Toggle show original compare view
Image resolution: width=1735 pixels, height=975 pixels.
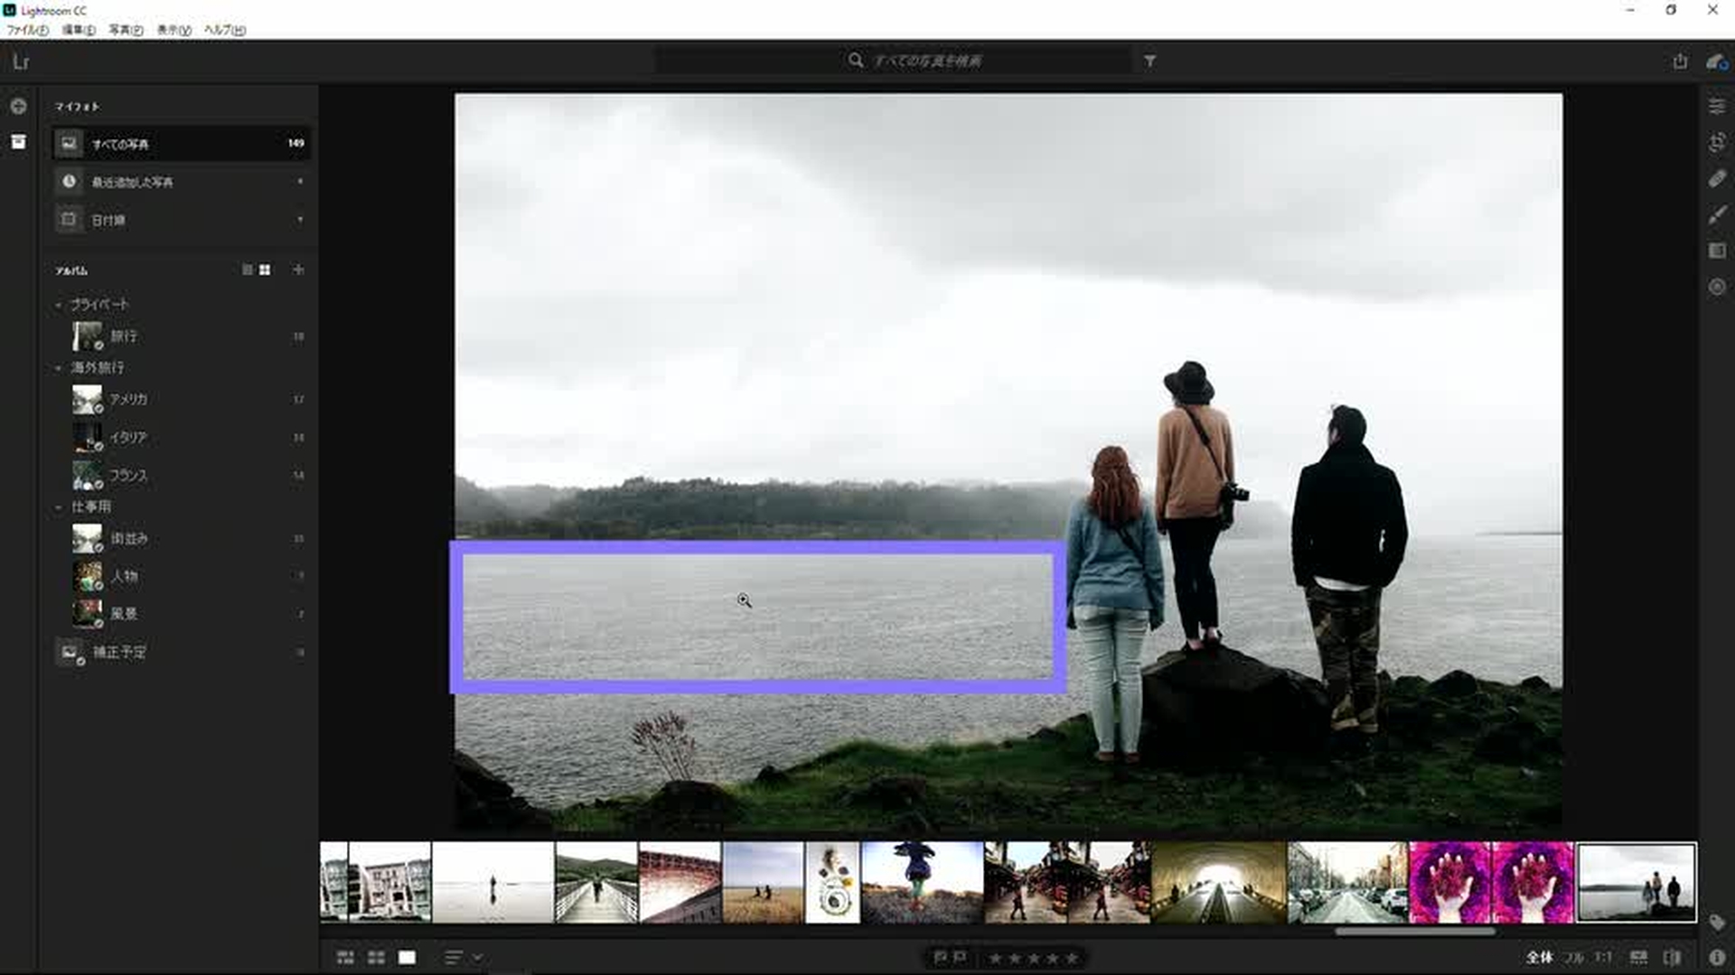[x=1672, y=957]
